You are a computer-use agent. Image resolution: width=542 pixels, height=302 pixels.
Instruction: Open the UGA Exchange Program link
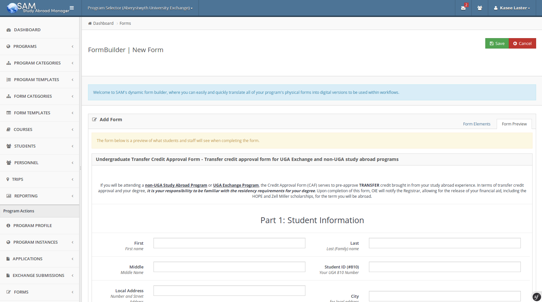pyautogui.click(x=236, y=185)
